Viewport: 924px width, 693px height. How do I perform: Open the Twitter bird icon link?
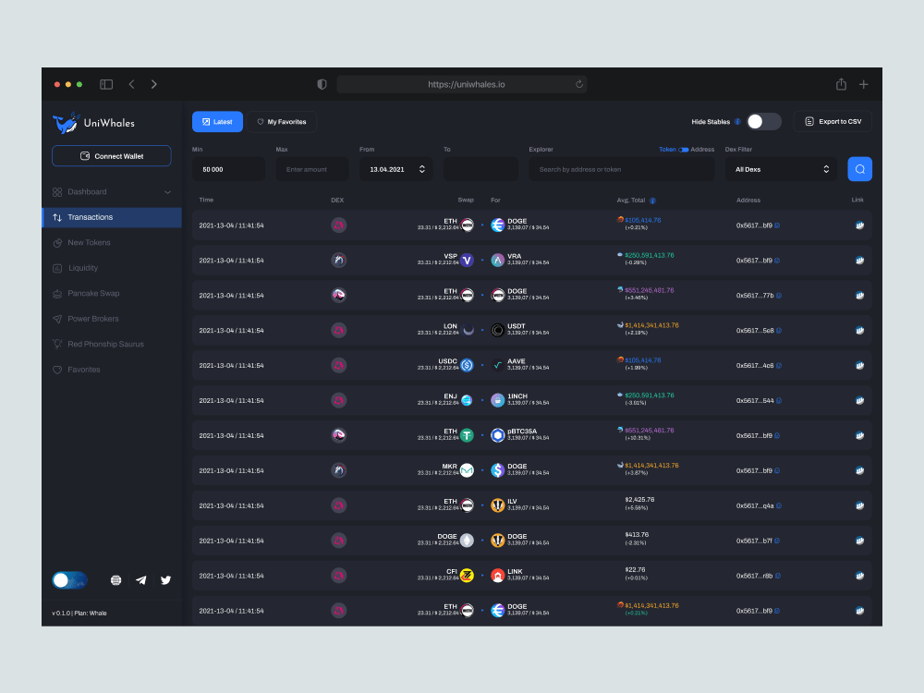pyautogui.click(x=165, y=580)
